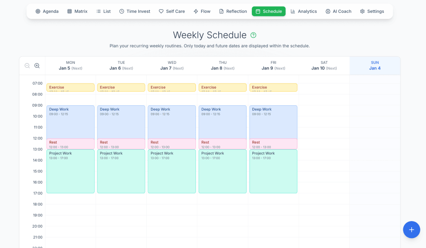
Task: Select the SUN Jan 4 column header
Action: click(x=375, y=66)
